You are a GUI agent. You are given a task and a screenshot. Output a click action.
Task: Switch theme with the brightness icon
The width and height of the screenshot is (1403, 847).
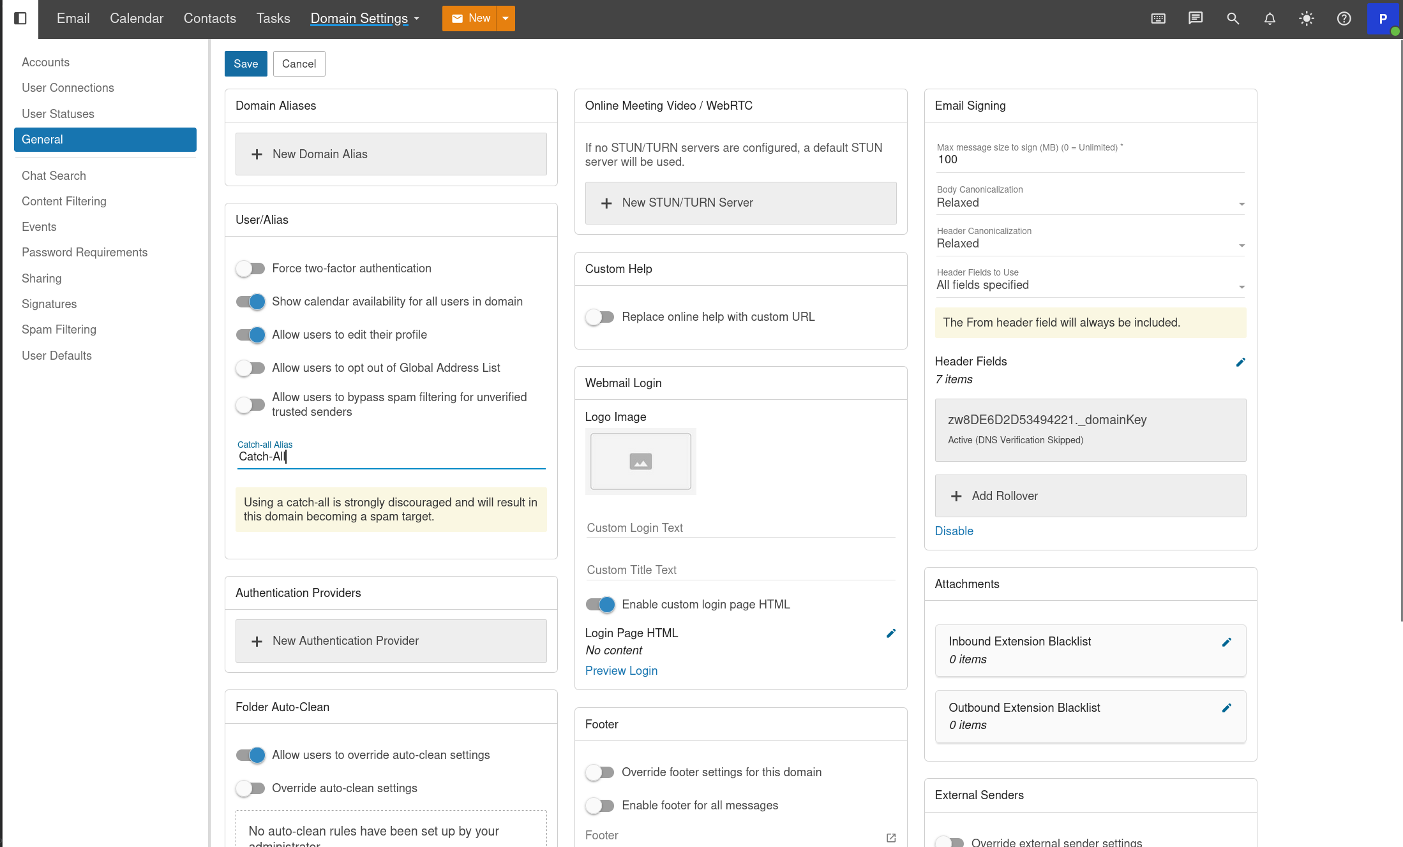1307,18
